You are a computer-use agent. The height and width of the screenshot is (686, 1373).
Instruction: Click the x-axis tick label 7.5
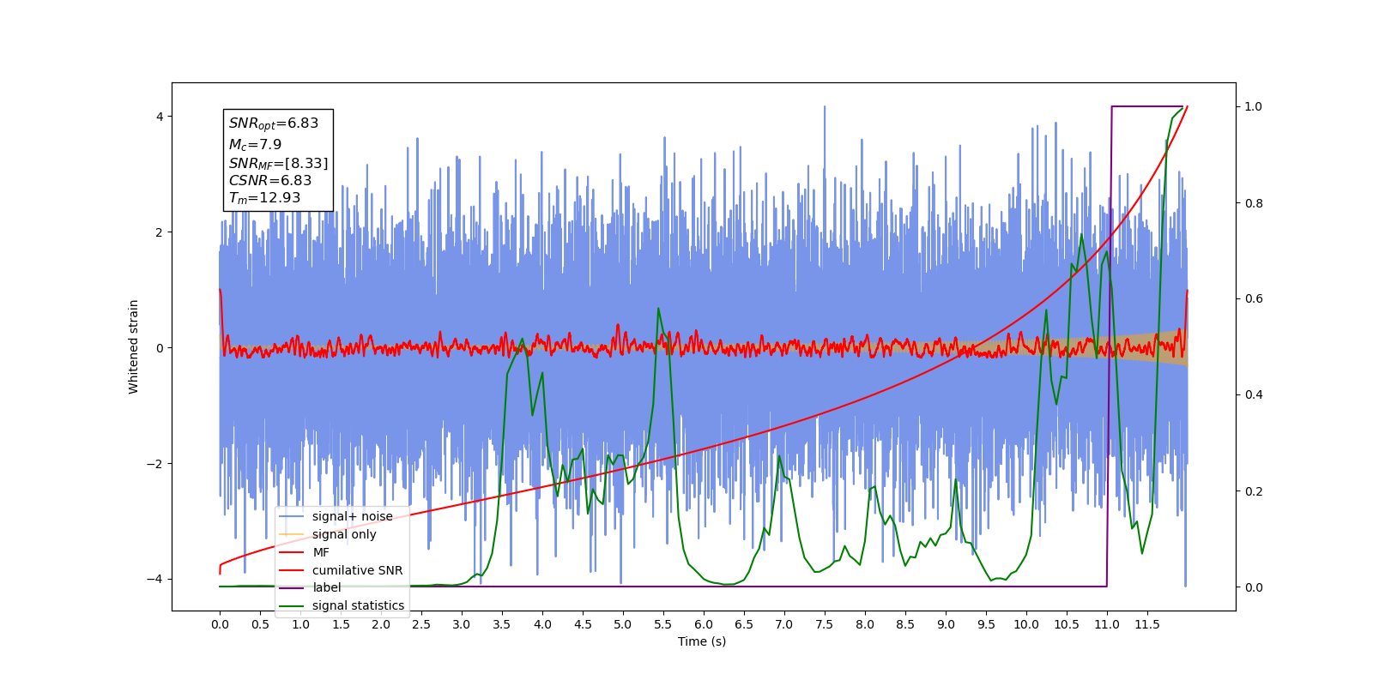pos(825,624)
